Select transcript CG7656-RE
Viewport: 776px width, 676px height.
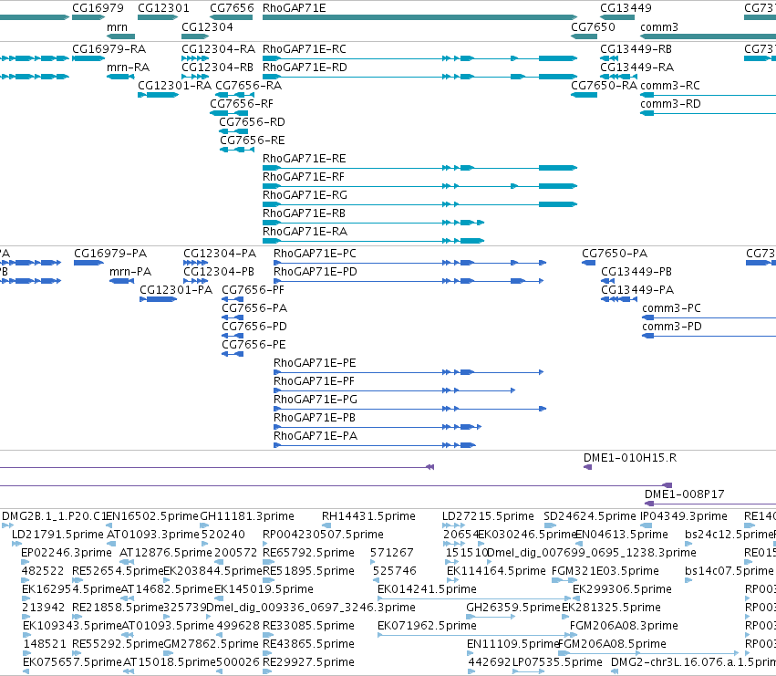253,141
